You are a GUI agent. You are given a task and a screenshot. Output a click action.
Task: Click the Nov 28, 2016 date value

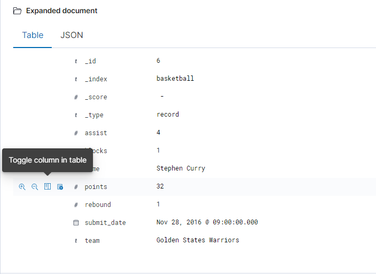207,222
